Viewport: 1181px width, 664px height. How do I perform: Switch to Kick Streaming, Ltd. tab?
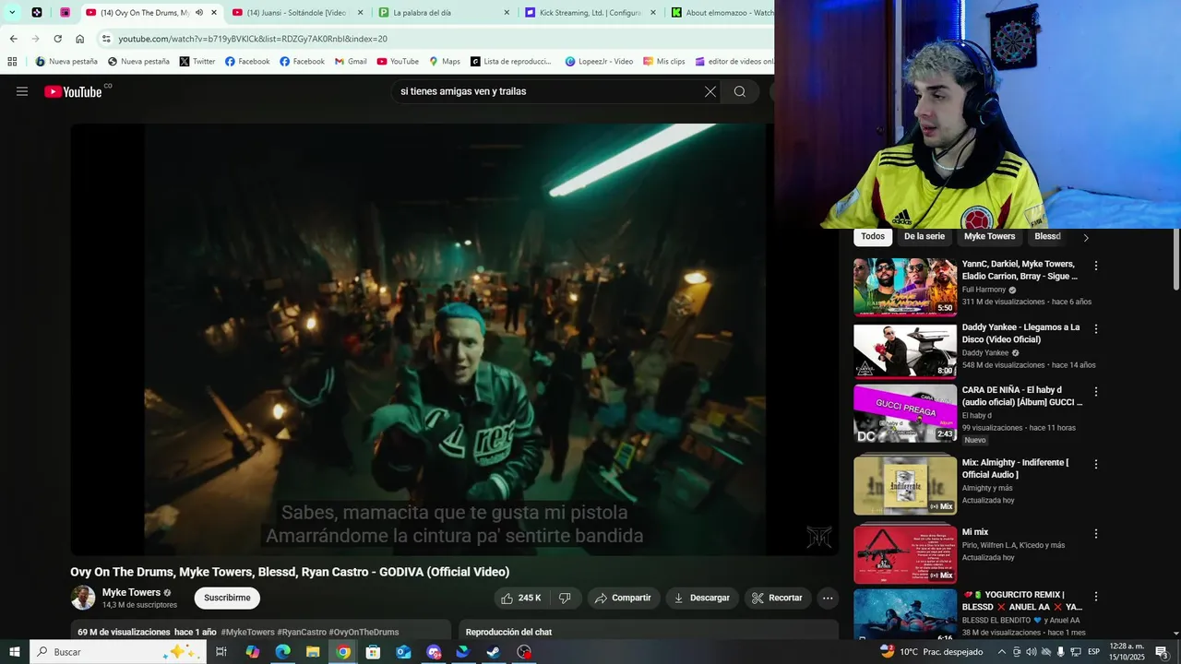tap(590, 13)
